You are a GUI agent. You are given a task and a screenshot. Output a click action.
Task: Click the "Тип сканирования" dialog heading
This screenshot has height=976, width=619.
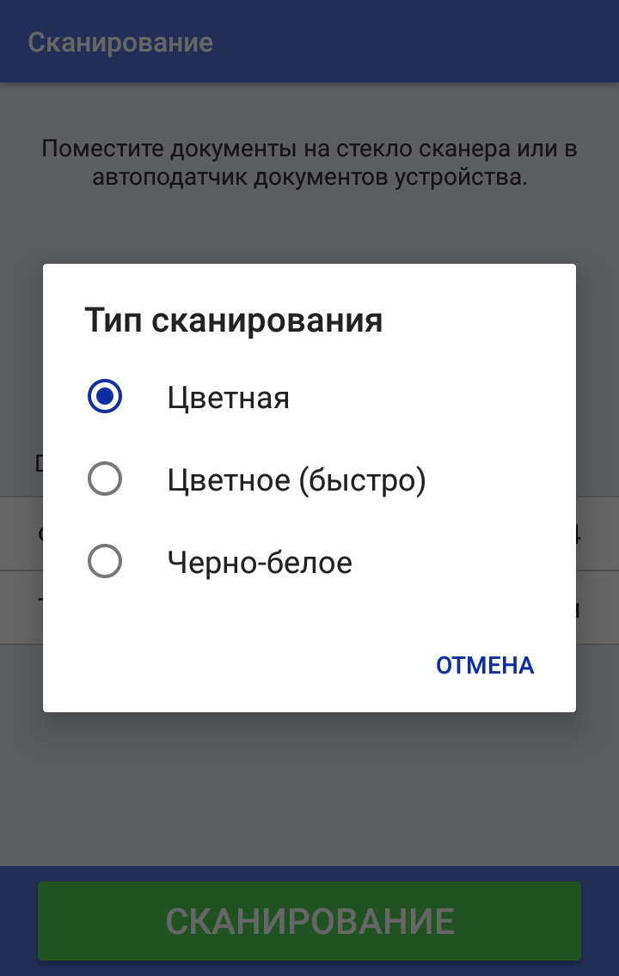[234, 320]
